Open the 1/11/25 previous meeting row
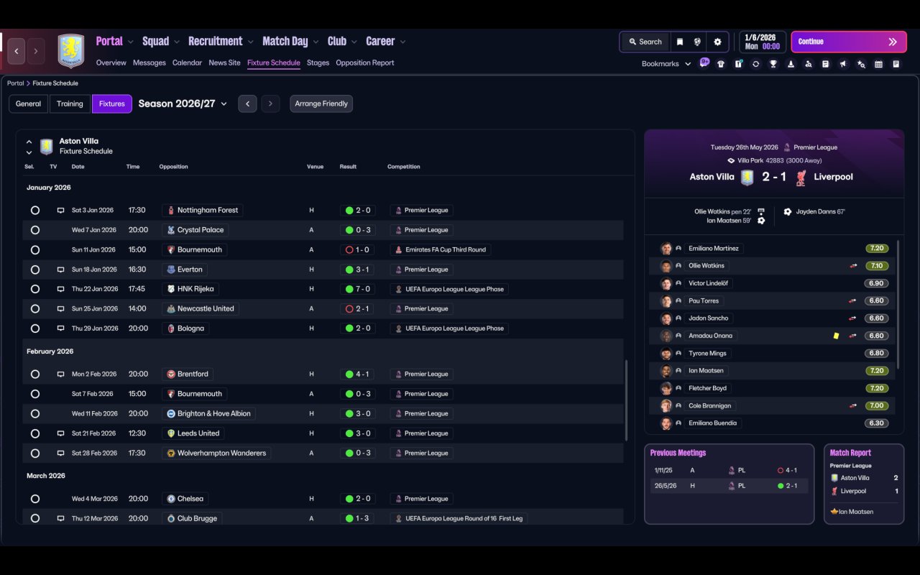The width and height of the screenshot is (920, 575). (729, 471)
